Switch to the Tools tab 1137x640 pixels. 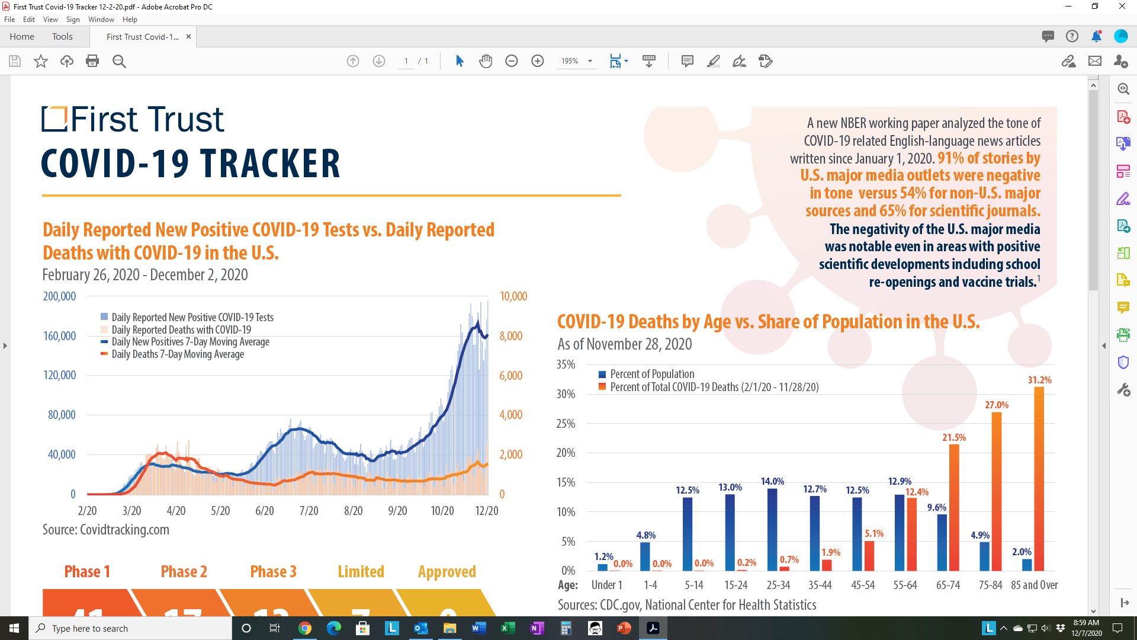coord(62,37)
